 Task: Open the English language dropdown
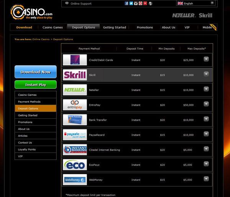pyautogui.click(x=195, y=3)
